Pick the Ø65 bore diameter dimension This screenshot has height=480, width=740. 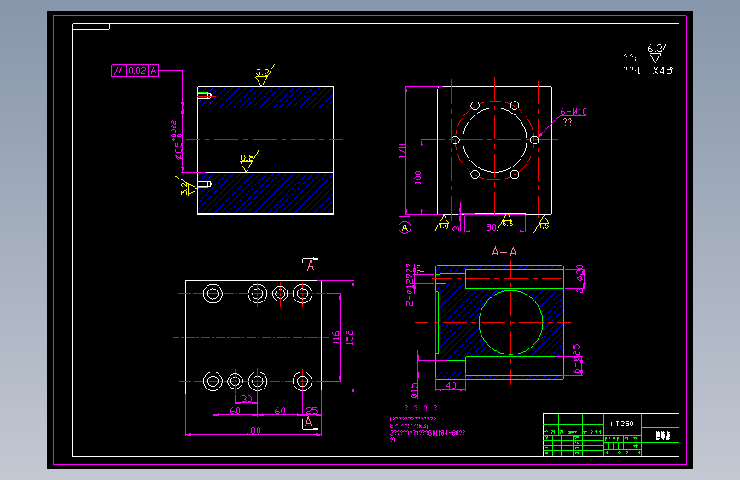point(177,140)
